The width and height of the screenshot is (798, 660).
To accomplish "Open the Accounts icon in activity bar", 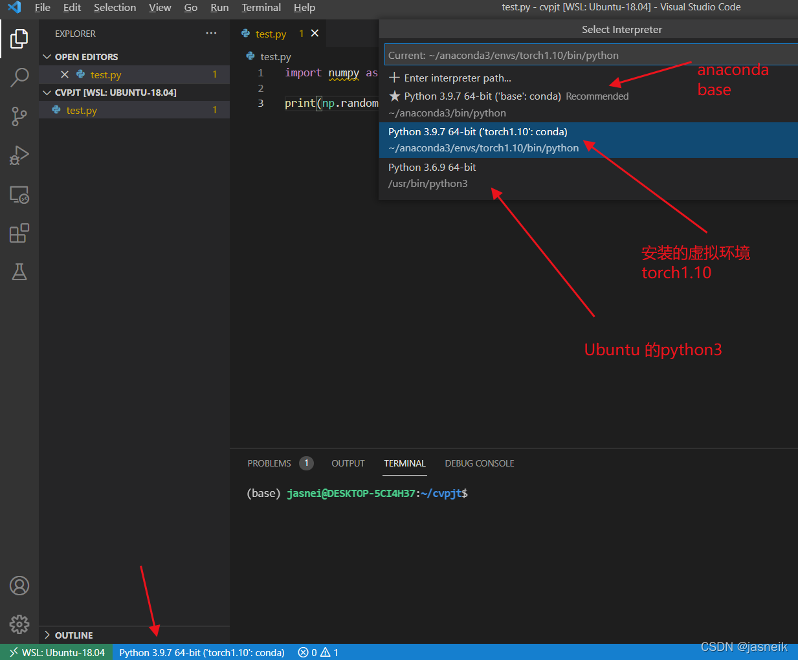I will [x=19, y=586].
